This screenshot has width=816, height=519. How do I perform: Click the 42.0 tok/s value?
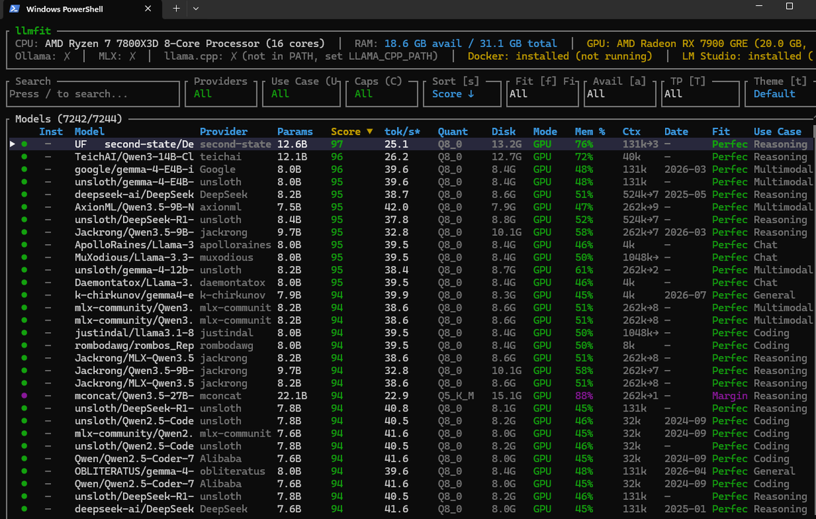[396, 207]
